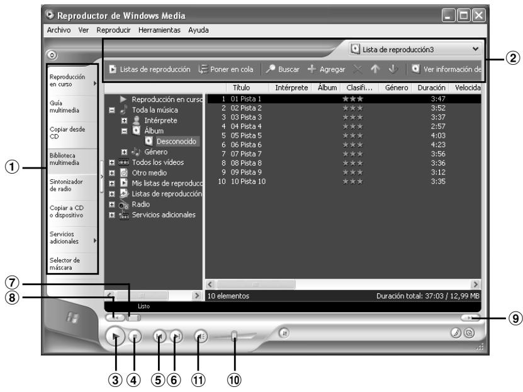This screenshot has height=392, width=523.
Task: Move item down with arrow icon
Action: pos(393,69)
